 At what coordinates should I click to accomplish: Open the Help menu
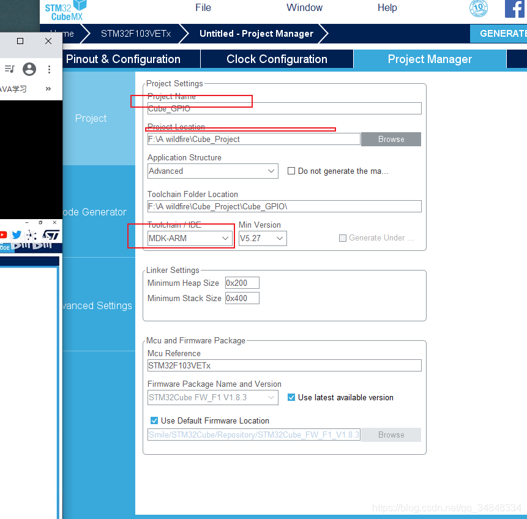click(387, 7)
